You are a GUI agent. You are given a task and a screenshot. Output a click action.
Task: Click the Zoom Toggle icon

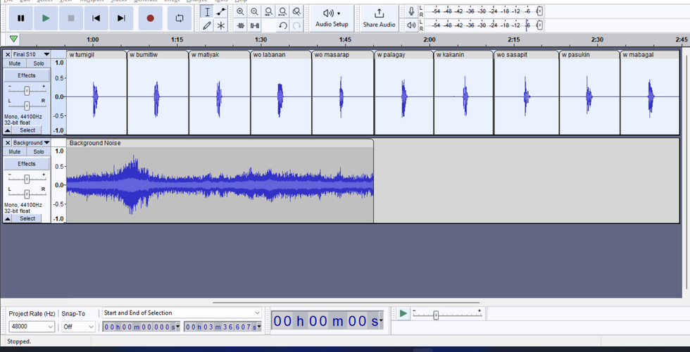[296, 12]
